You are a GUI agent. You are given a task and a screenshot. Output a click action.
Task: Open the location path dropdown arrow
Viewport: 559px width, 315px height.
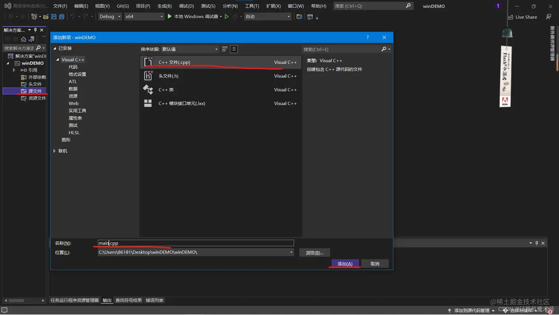pos(291,252)
